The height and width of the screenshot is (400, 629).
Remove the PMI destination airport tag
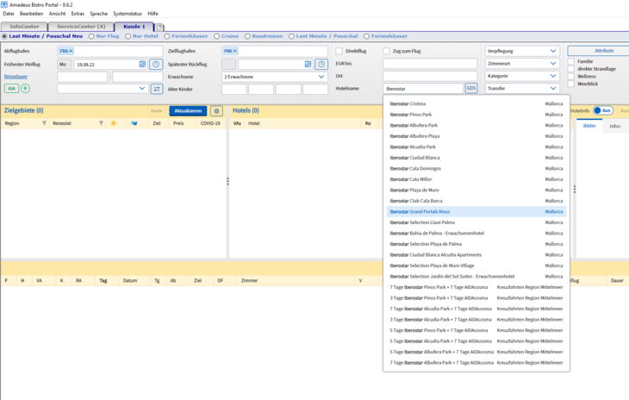coord(235,51)
